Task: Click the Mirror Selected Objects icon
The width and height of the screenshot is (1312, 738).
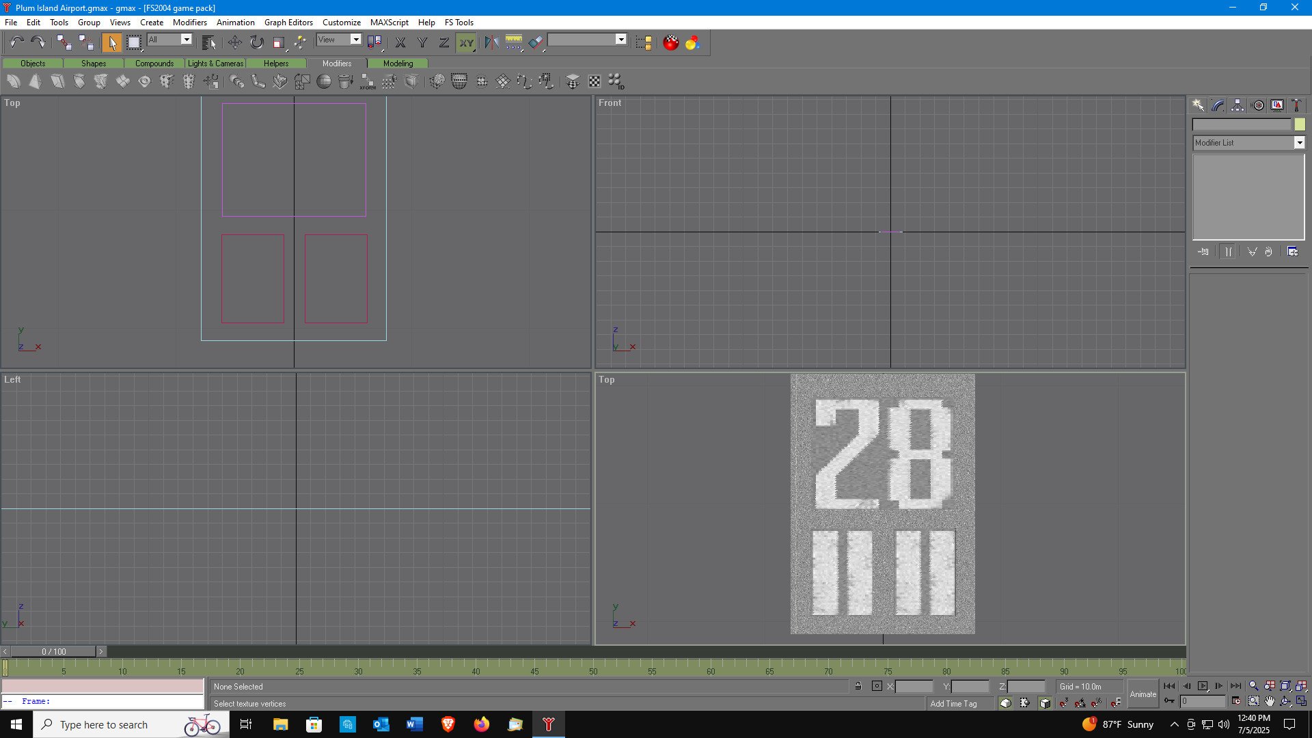Action: click(x=491, y=42)
